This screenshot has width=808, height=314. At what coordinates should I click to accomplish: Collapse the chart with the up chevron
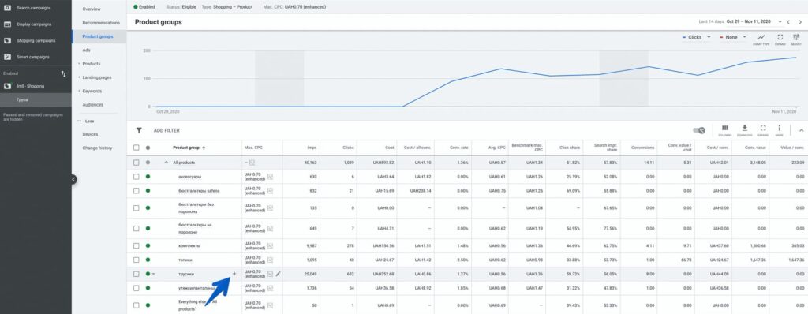coord(801,130)
